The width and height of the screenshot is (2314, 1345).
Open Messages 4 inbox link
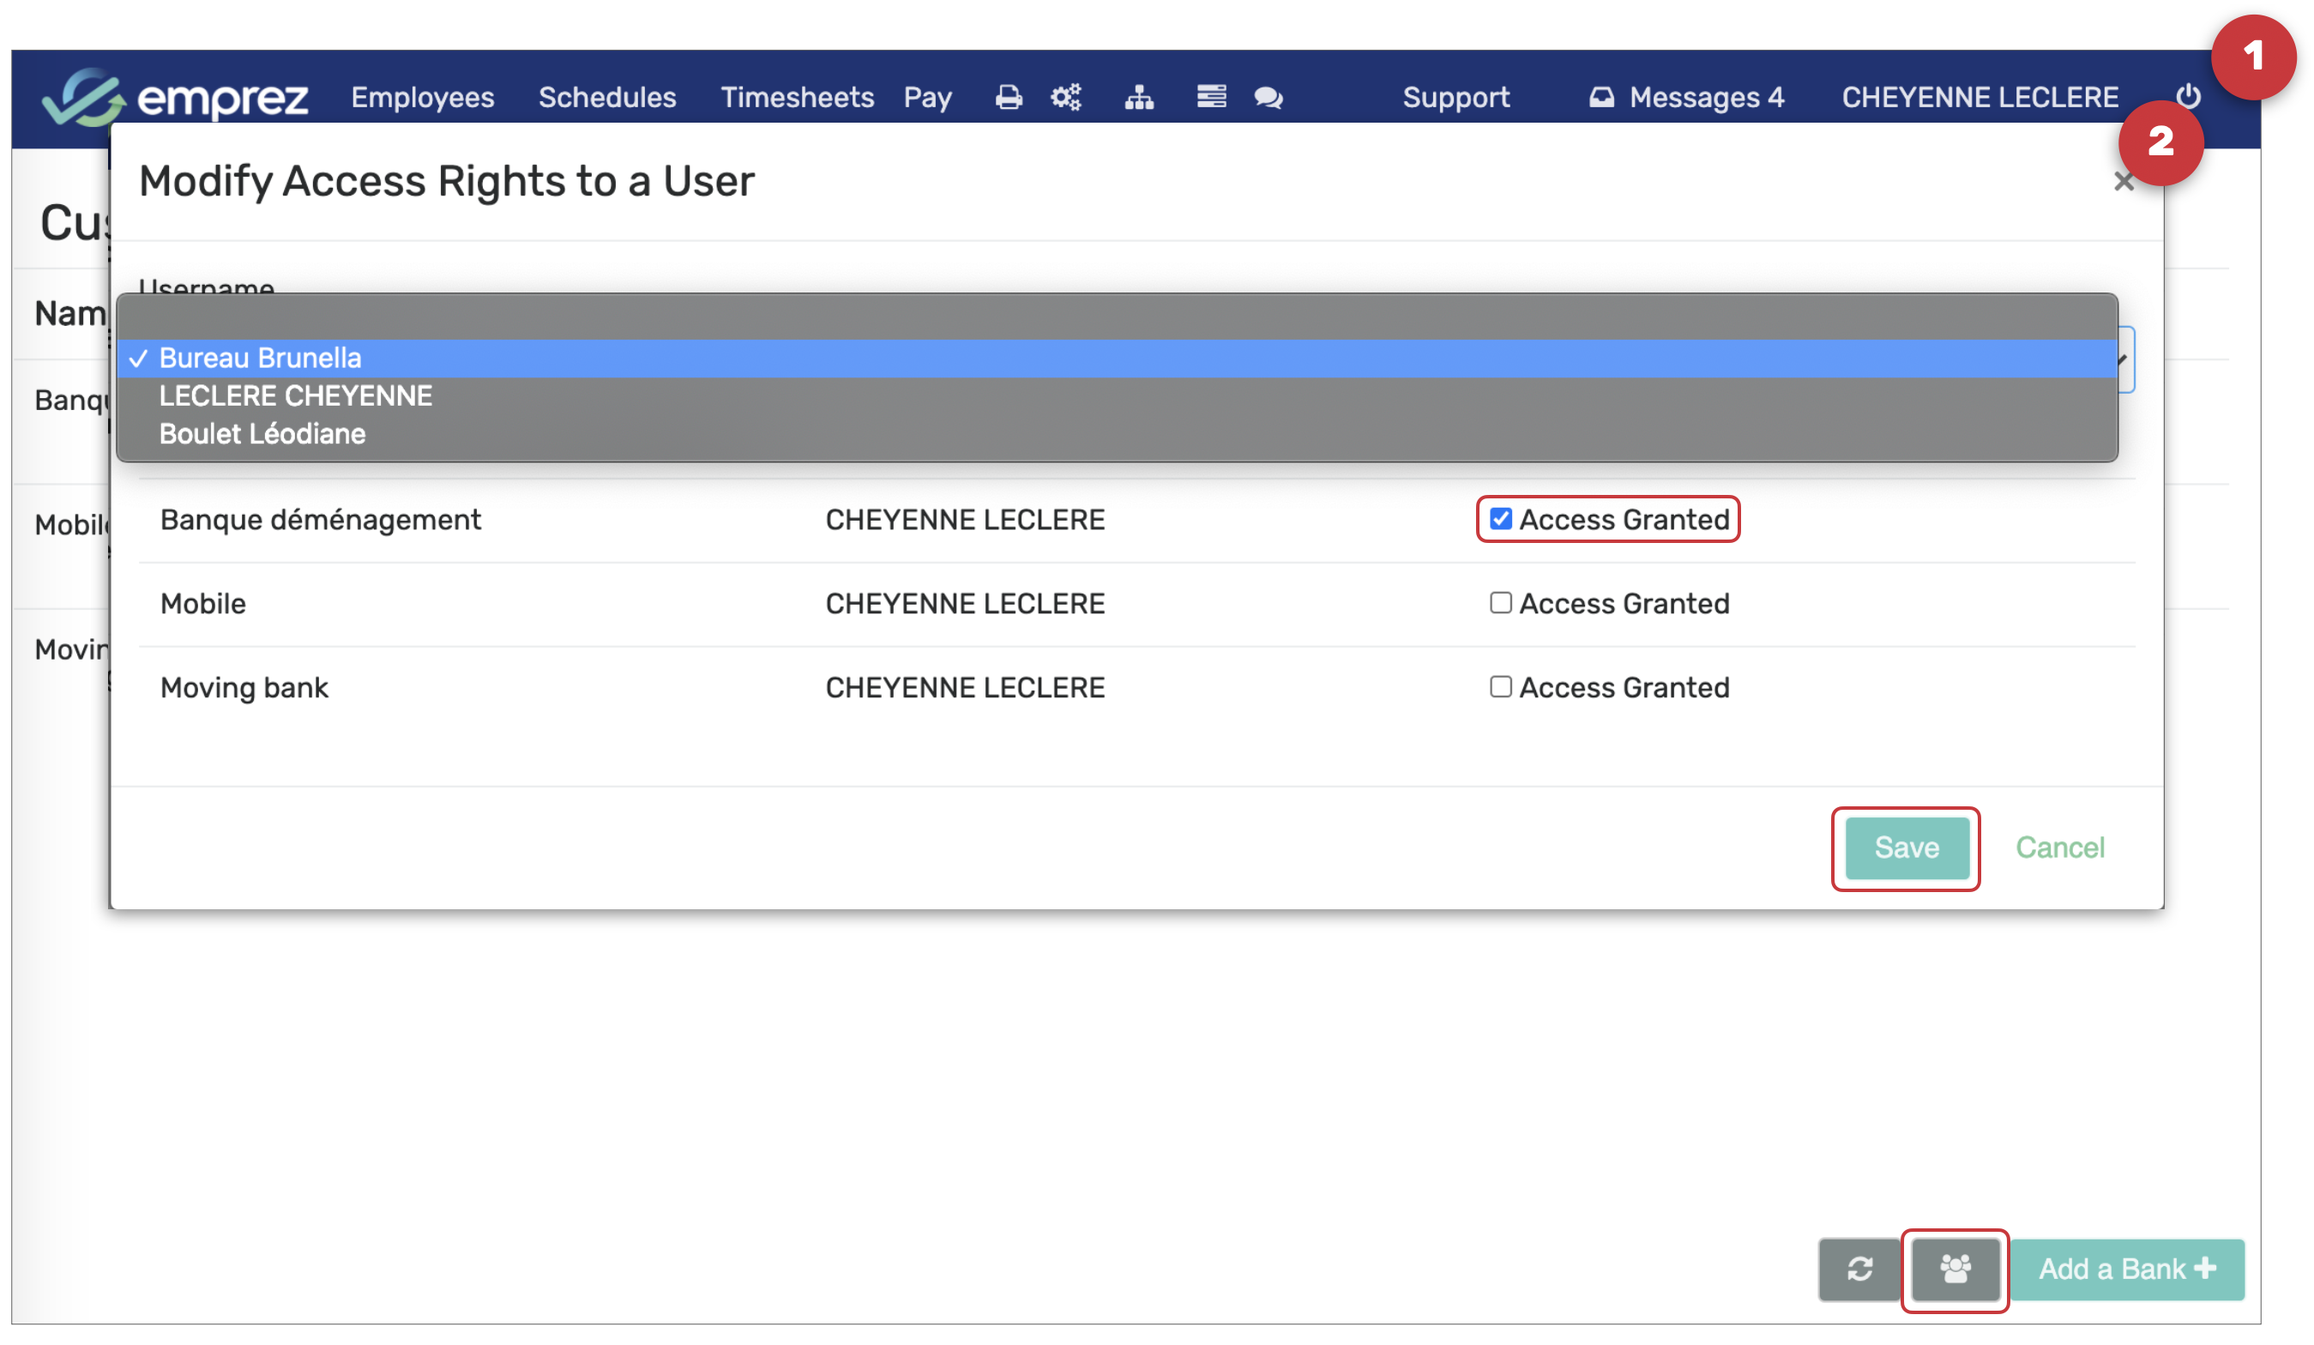(x=1687, y=97)
